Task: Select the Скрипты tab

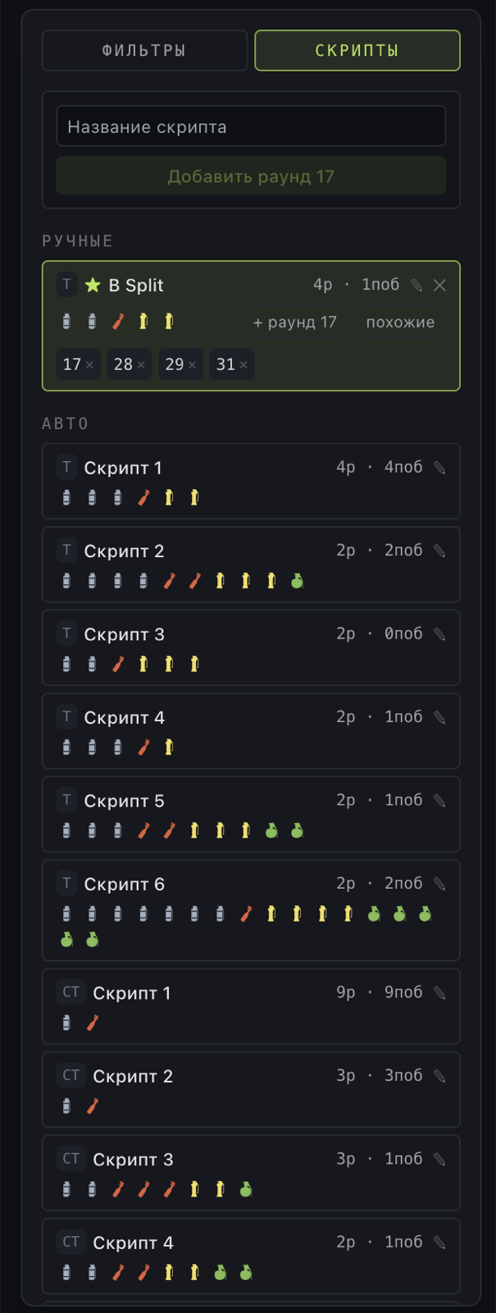Action: [x=357, y=51]
